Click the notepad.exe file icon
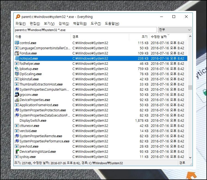Image resolution: width=207 pixels, height=180 pixels. coord(17,58)
